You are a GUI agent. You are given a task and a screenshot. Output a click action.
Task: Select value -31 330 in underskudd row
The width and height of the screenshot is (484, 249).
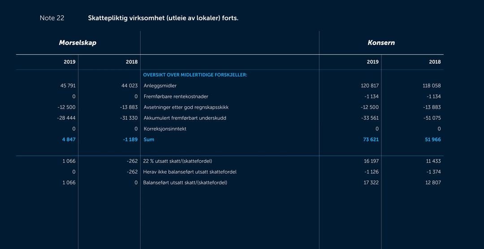pyautogui.click(x=129, y=118)
